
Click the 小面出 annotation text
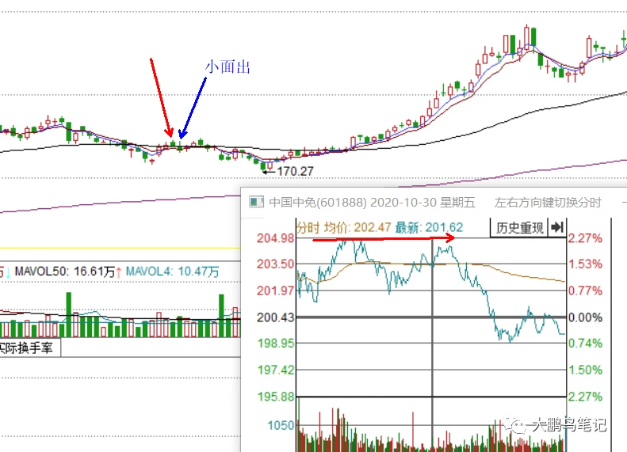(227, 67)
